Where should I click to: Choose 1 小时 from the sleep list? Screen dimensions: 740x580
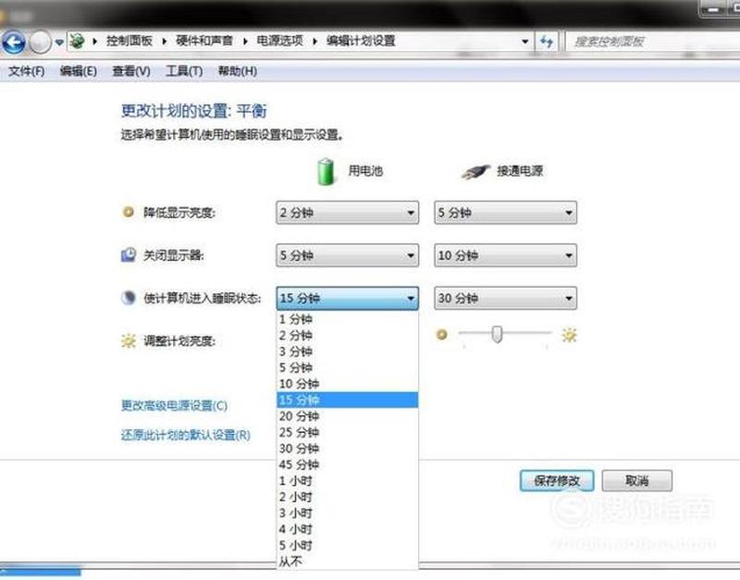[348, 481]
